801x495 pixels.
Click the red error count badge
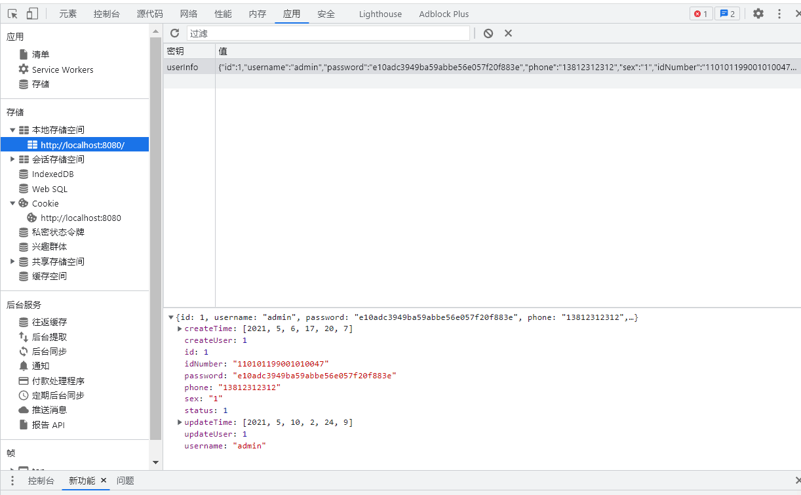click(701, 14)
